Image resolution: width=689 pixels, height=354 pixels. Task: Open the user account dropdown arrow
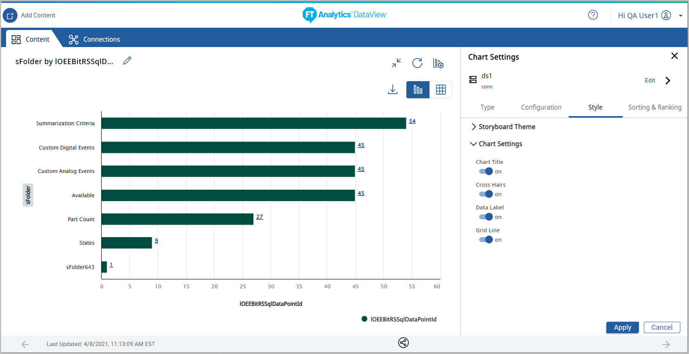coord(681,16)
